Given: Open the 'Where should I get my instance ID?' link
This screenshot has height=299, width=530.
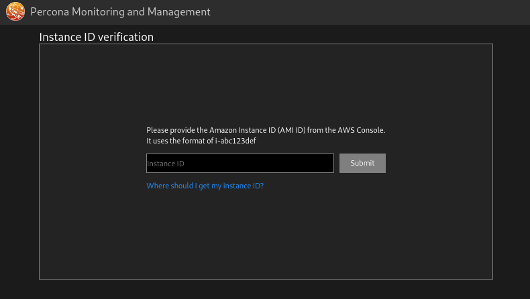Looking at the screenshot, I should point(205,186).
